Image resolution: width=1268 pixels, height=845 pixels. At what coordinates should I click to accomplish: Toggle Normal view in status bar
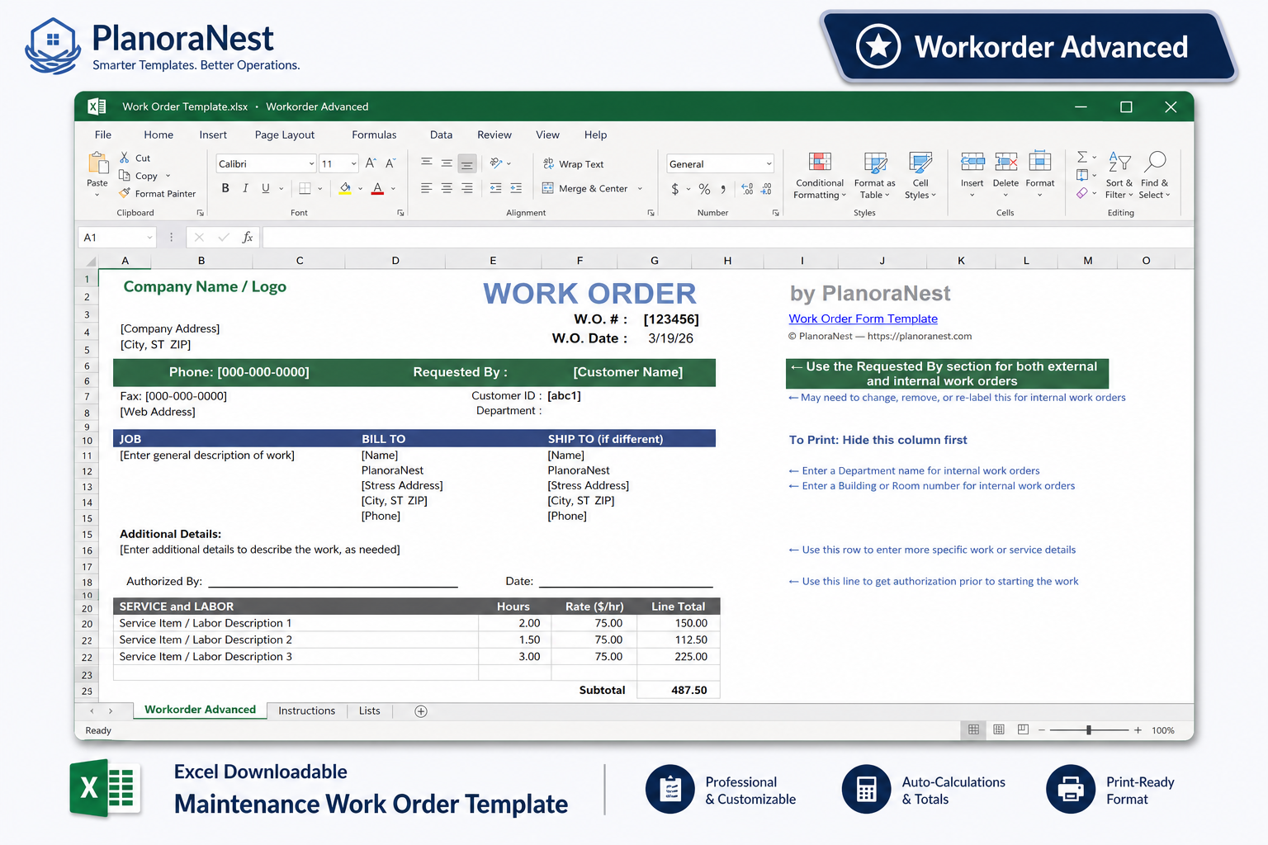pos(974,729)
